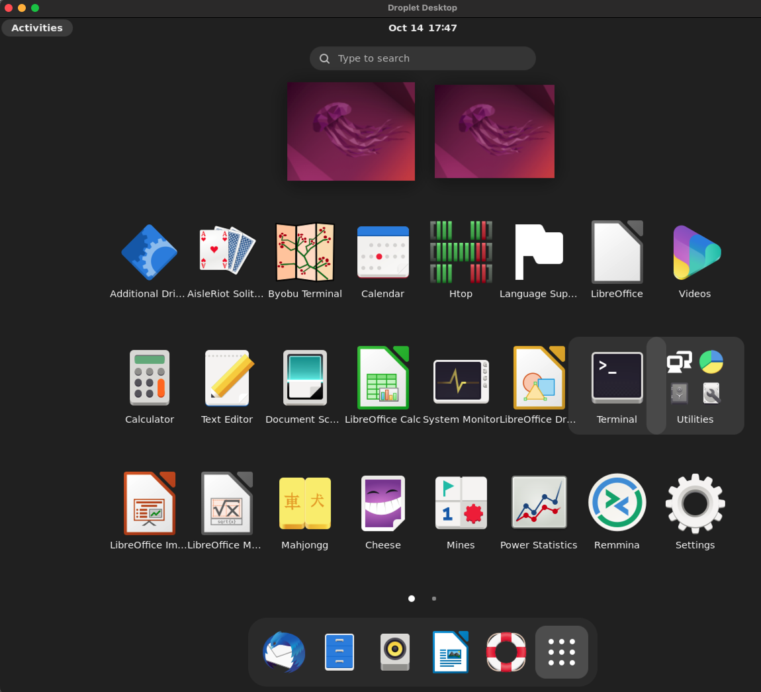Click the Activities button
This screenshot has width=761, height=692.
[x=37, y=28]
